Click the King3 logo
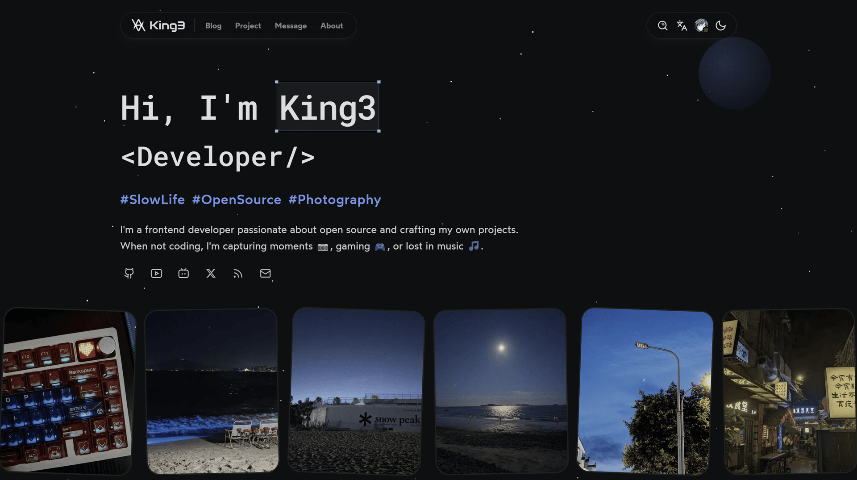Image resolution: width=857 pixels, height=480 pixels. (x=158, y=25)
